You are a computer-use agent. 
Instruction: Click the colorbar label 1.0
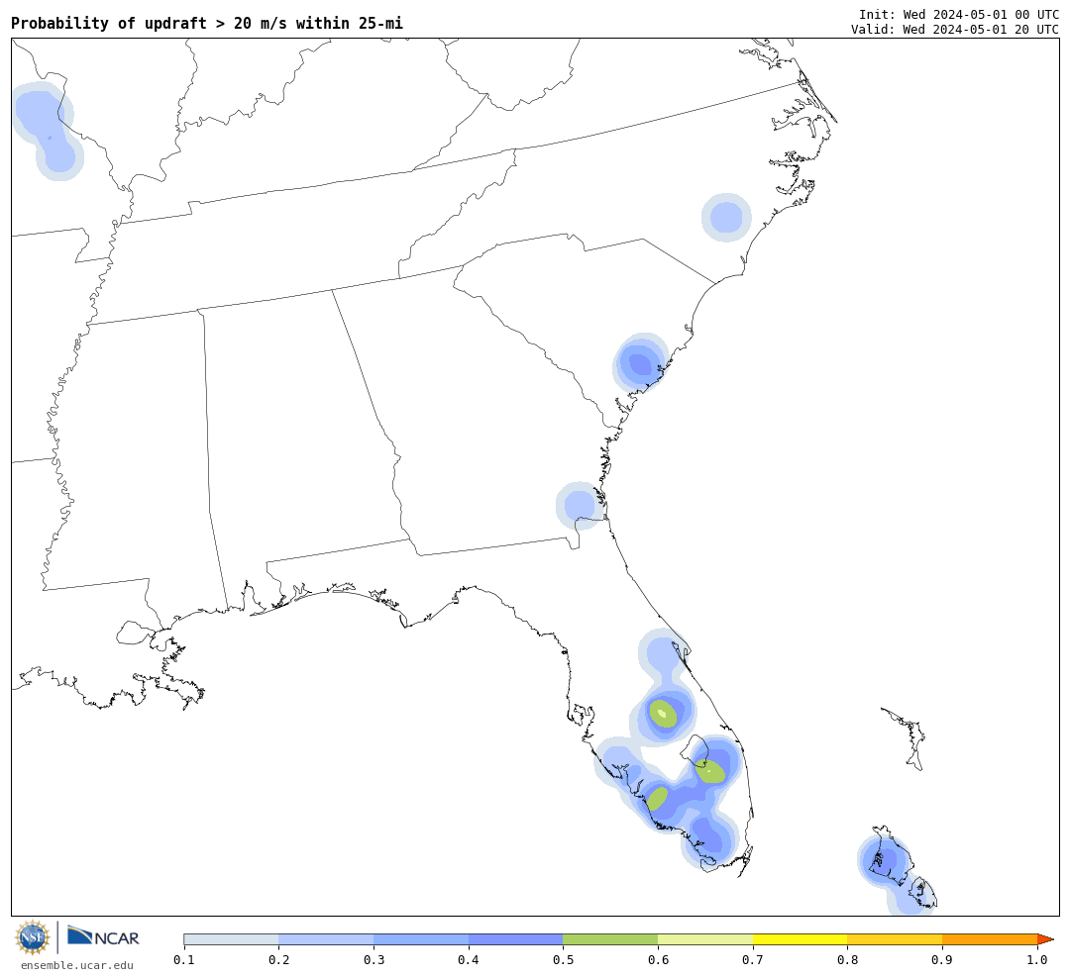pos(1037,960)
